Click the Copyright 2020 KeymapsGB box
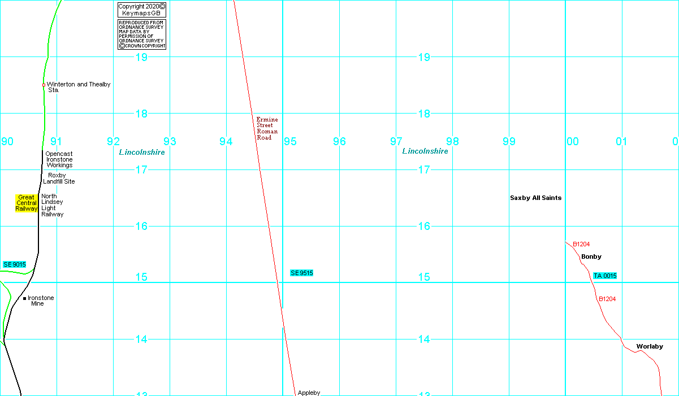The image size is (679, 396). (142, 10)
